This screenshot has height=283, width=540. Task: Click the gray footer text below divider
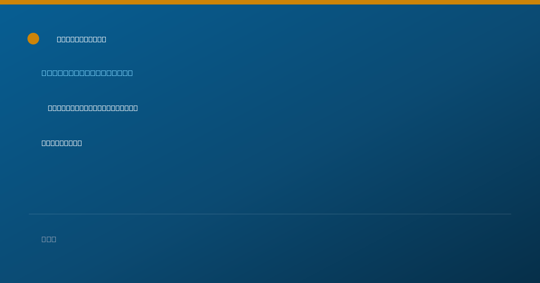(x=49, y=239)
